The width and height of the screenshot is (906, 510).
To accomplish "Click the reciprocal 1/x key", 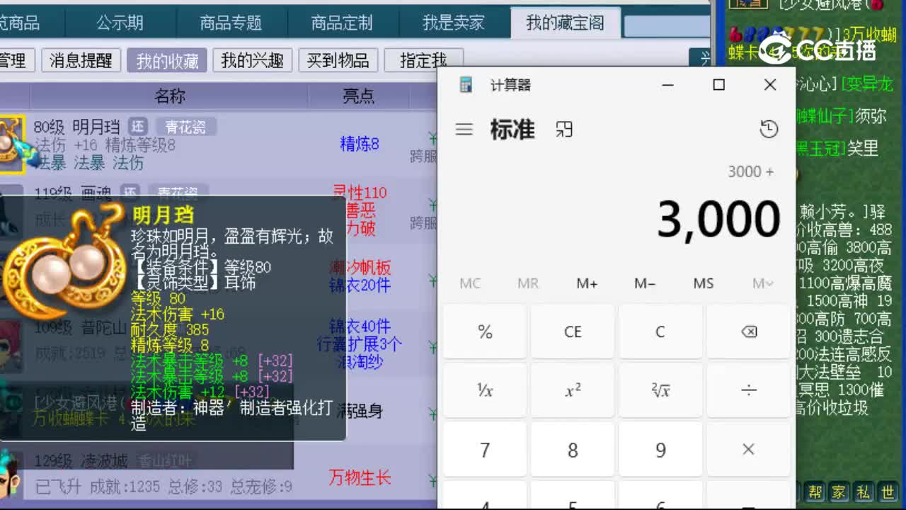I will pyautogui.click(x=485, y=390).
